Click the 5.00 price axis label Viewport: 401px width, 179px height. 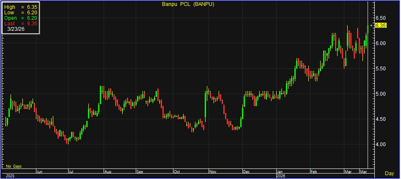click(x=381, y=94)
